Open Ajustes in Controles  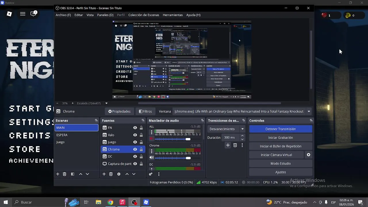pyautogui.click(x=281, y=172)
